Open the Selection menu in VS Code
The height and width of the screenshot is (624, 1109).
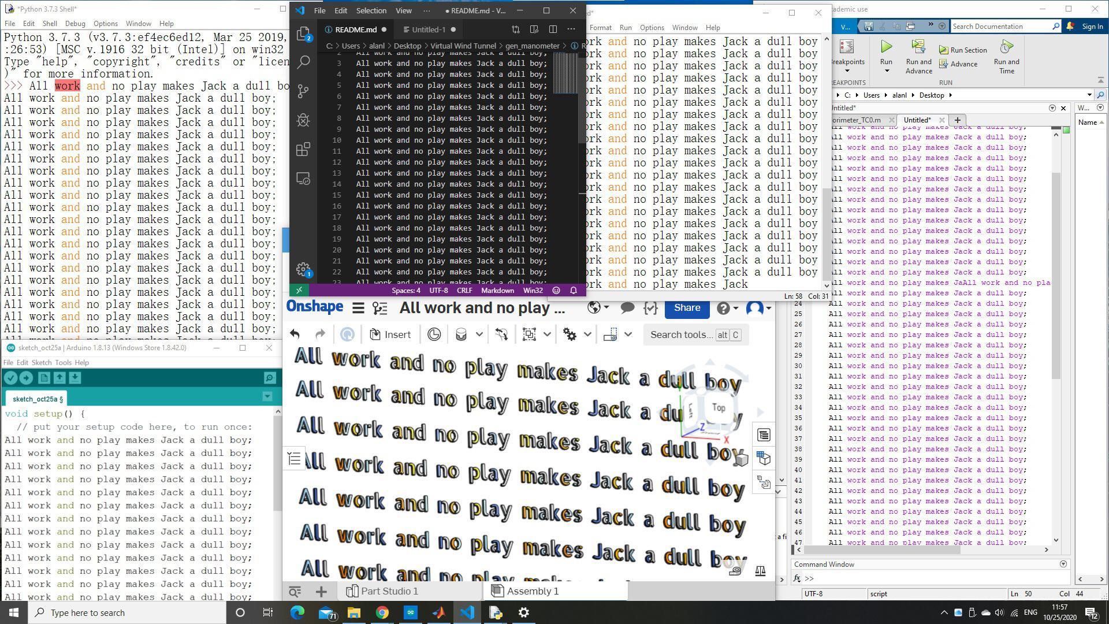tap(371, 10)
